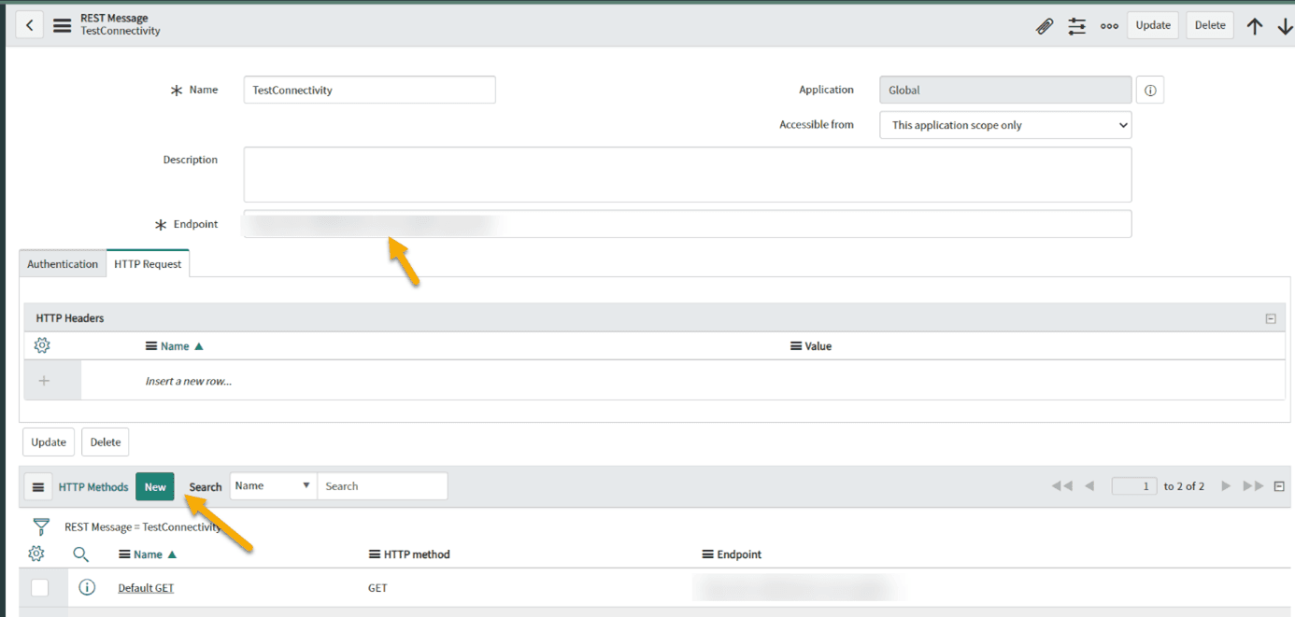Open the Accessible from dropdown
Viewport: 1295px width, 617px height.
coord(1005,124)
